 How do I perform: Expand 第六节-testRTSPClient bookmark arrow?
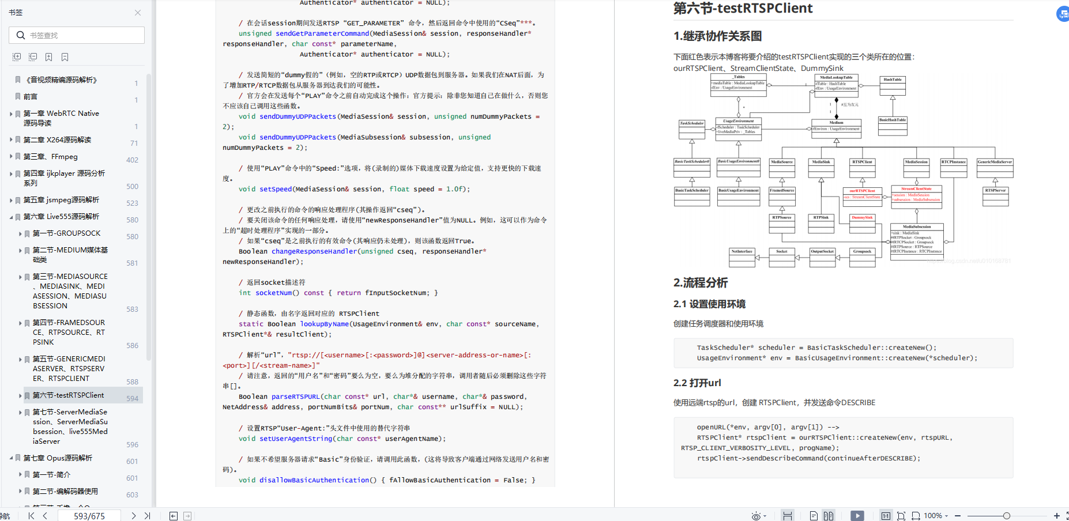coord(20,396)
